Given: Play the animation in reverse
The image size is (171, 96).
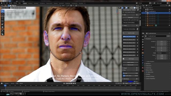Looking at the screenshot, I should [x=70, y=83].
